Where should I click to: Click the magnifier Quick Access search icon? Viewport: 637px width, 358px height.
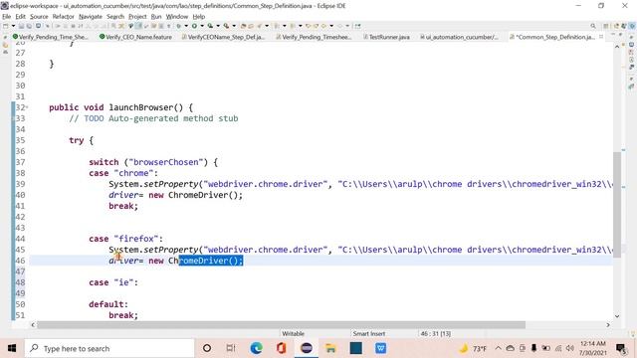(x=593, y=26)
